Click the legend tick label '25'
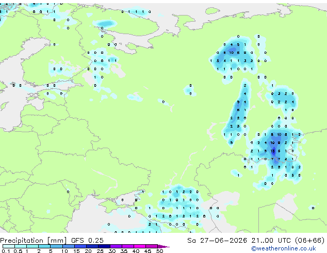327x253 pixels. [x=100, y=251]
